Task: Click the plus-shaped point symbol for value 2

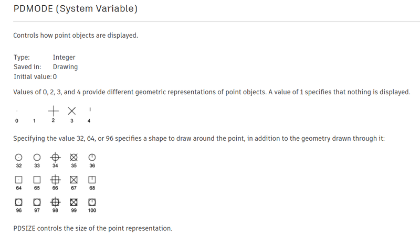Action: pos(53,111)
